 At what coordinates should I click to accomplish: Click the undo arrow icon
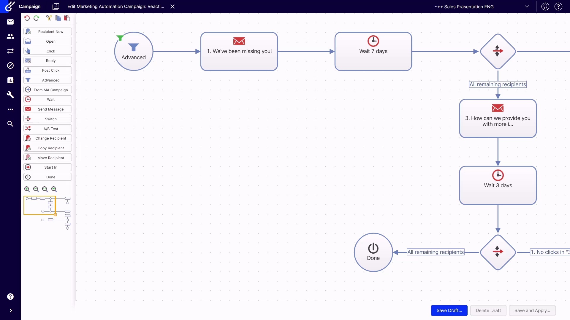[x=27, y=18]
